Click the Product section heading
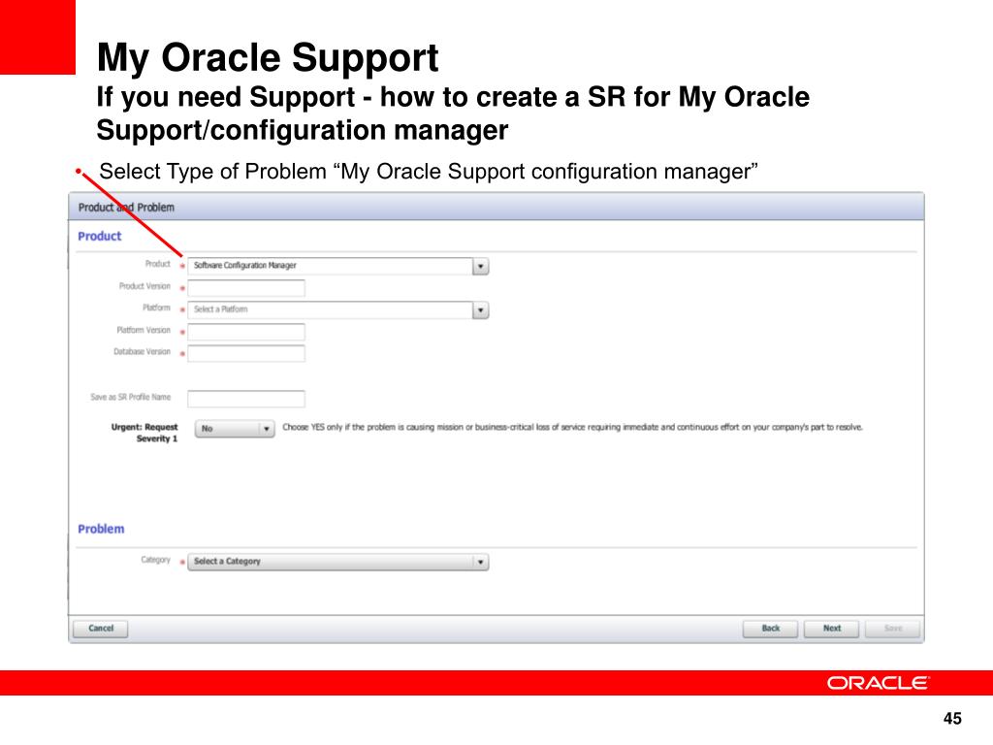The image size is (993, 745). point(100,237)
